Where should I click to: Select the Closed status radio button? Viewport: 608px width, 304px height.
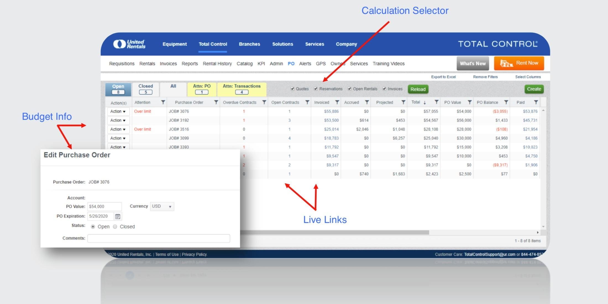(115, 227)
